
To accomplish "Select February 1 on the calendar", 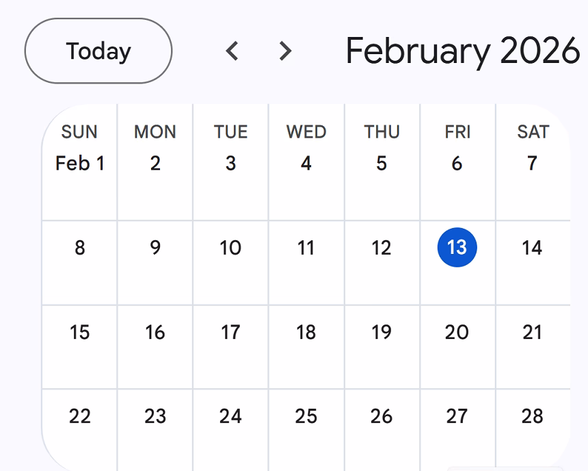I will coord(79,164).
